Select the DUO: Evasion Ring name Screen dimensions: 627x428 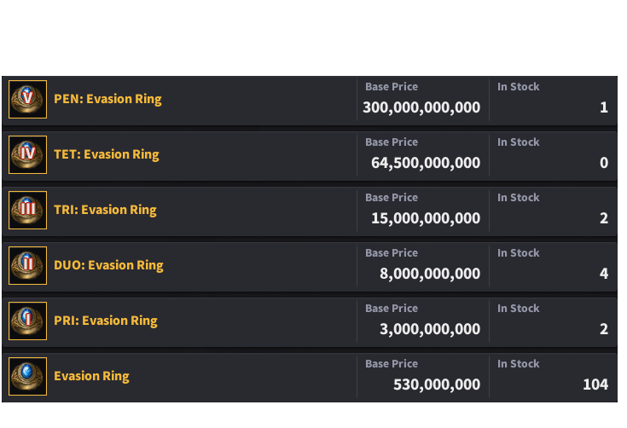click(108, 265)
